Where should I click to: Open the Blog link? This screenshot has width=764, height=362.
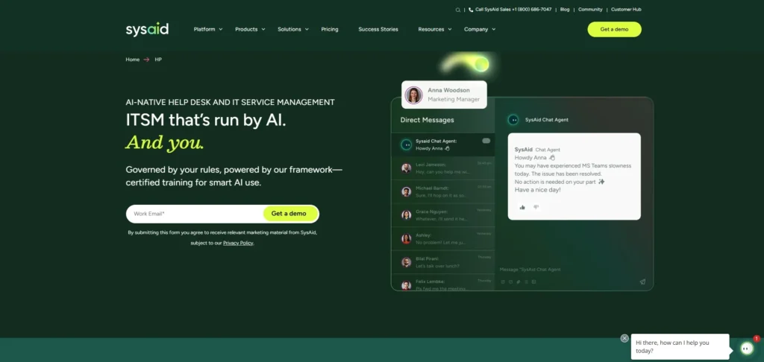coord(565,10)
